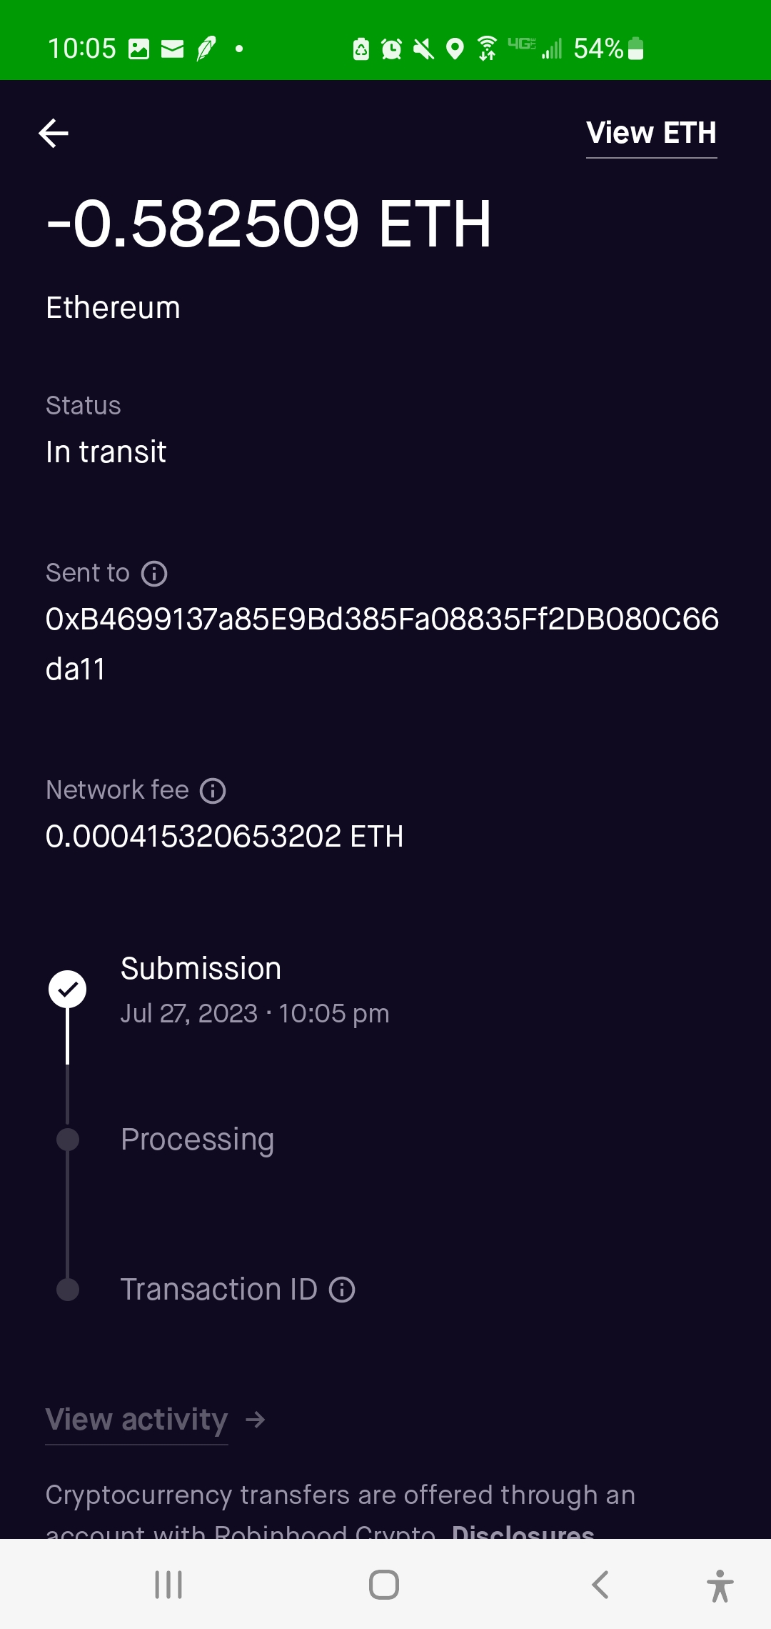Tap the accessibility figure icon
771x1629 pixels.
click(x=720, y=1585)
